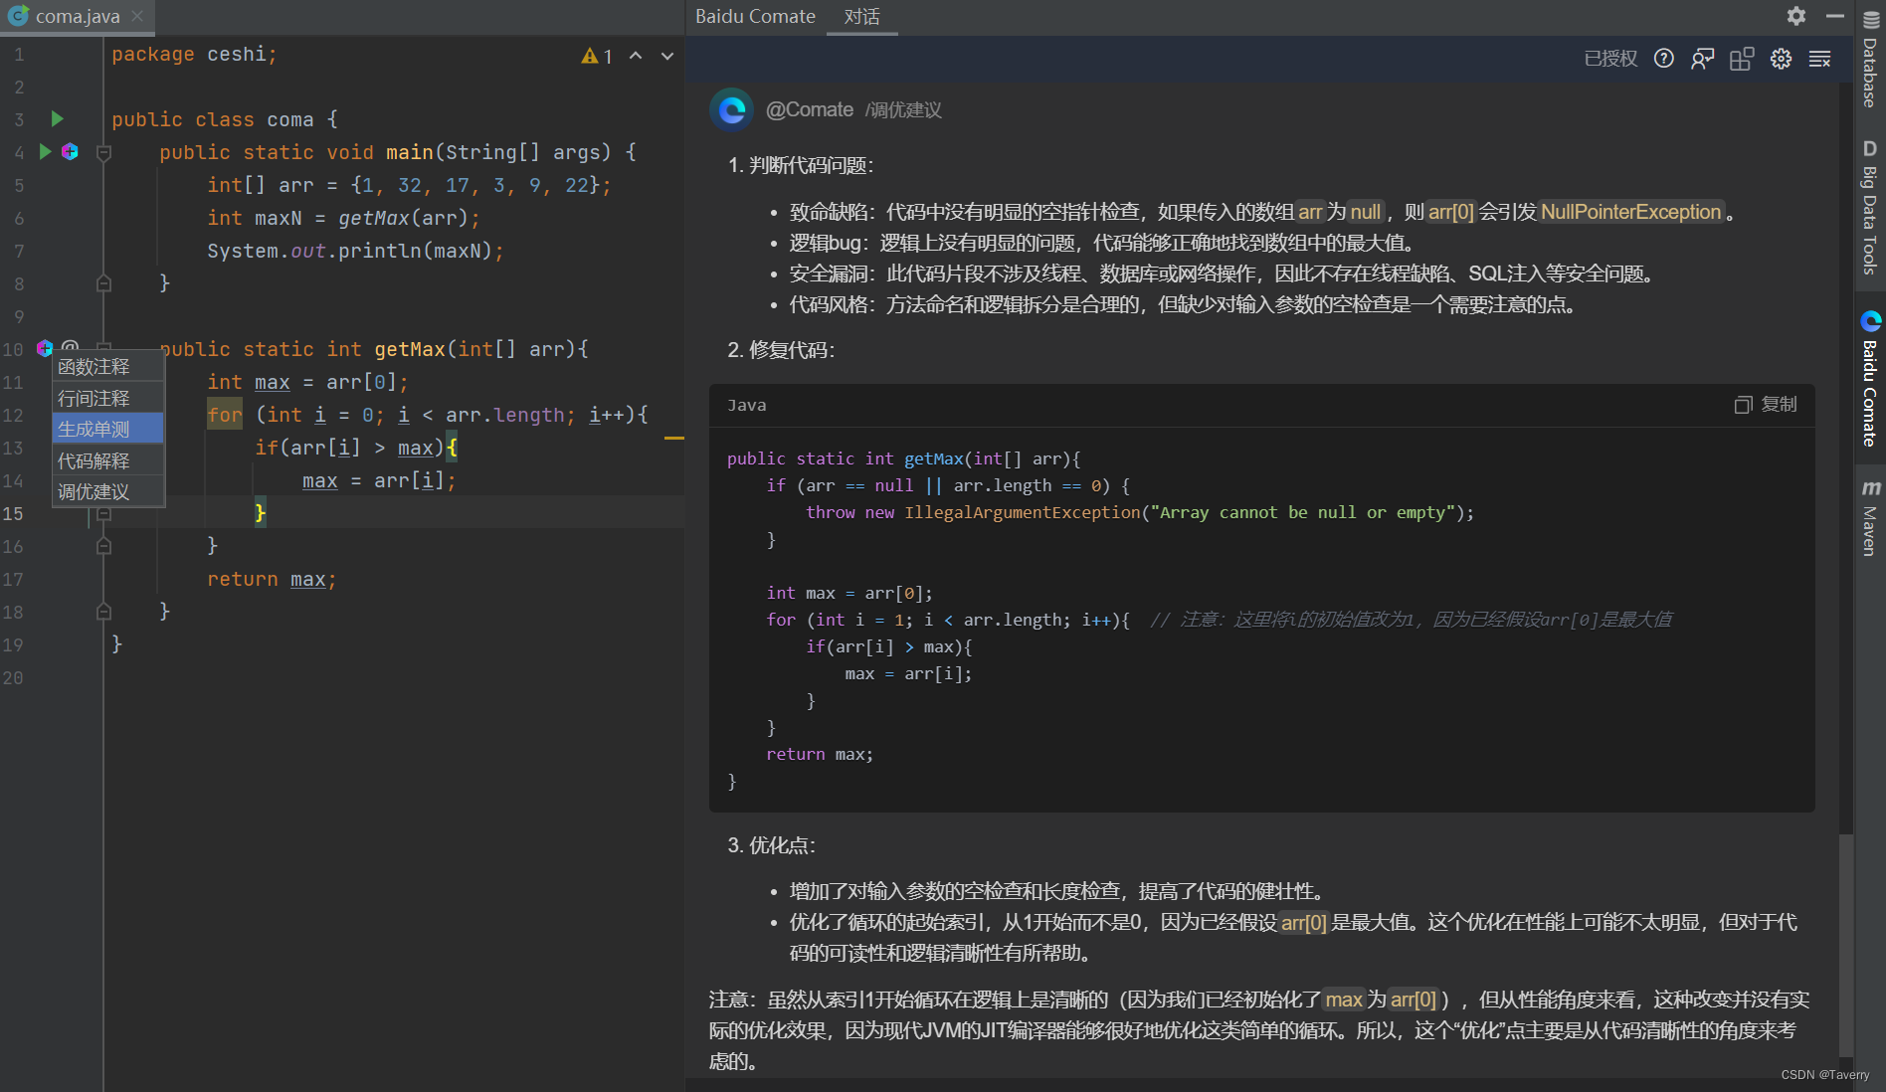1886x1092 pixels.
Task: Click 'package ceshi;' line in editor
Action: pyautogui.click(x=194, y=54)
